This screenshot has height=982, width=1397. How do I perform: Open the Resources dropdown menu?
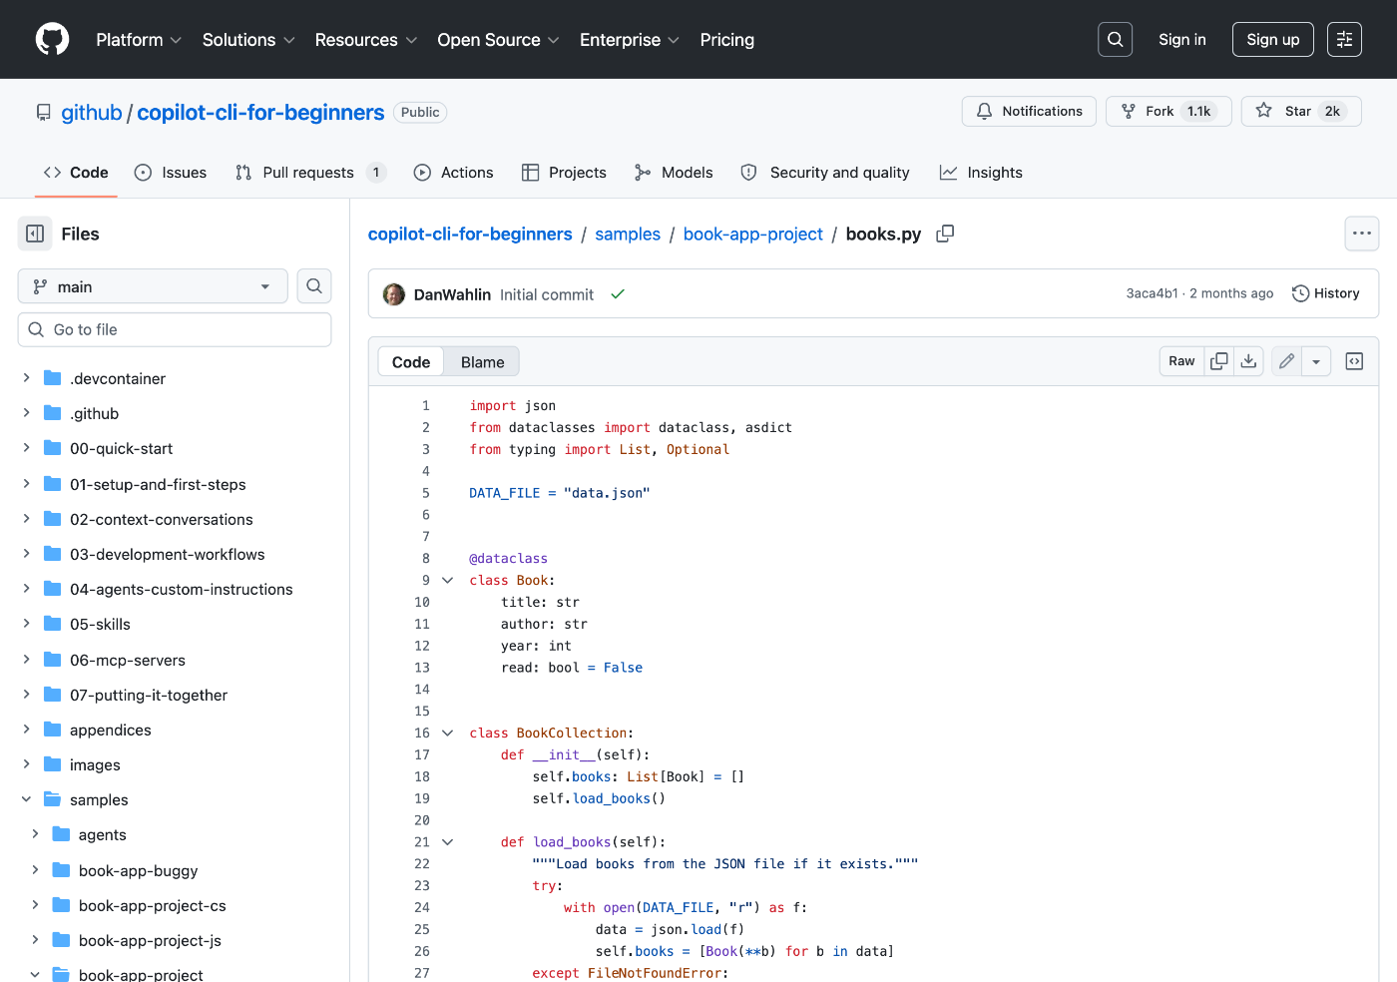(366, 40)
